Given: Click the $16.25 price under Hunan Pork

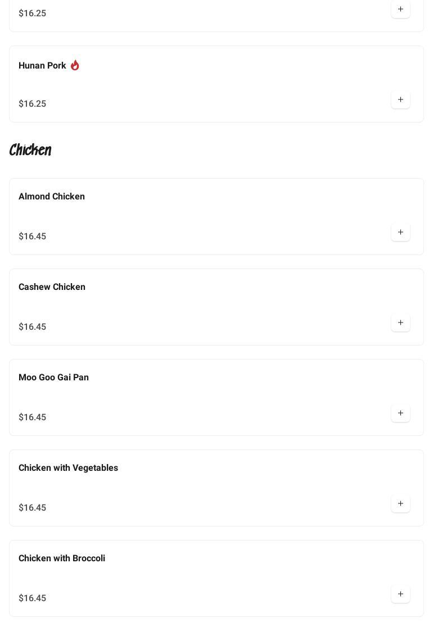Looking at the screenshot, I should [32, 104].
